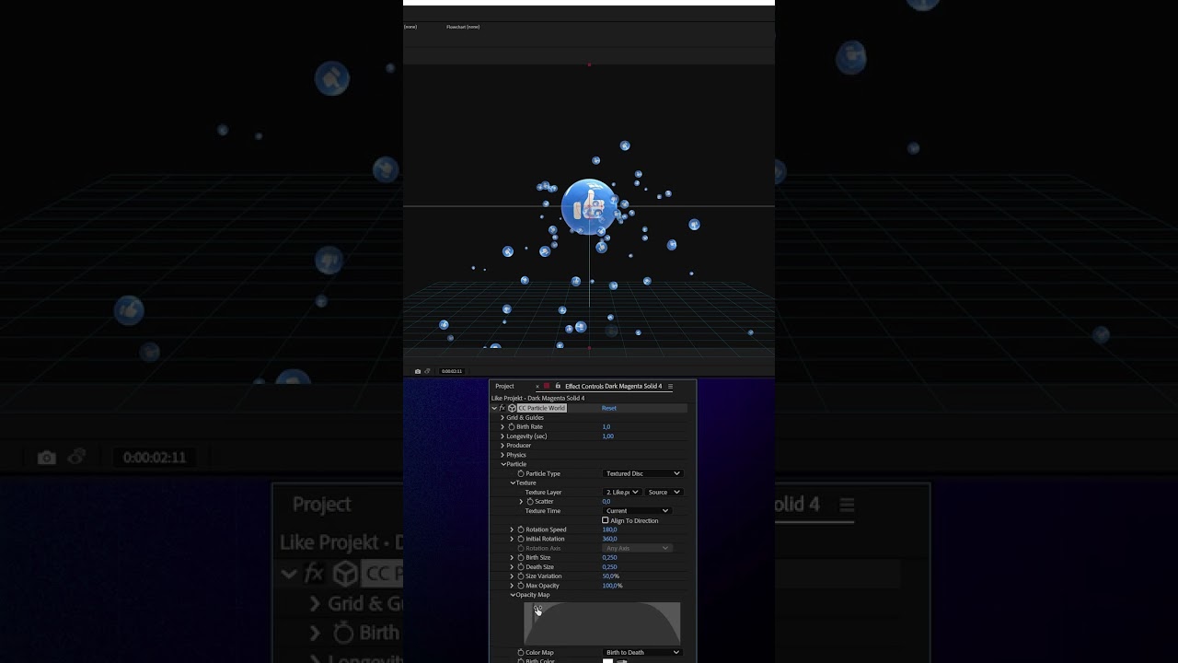The width and height of the screenshot is (1178, 663).
Task: Expand the Rotation Speed property
Action: coord(512,529)
